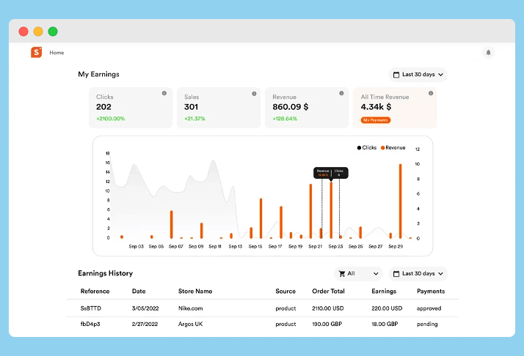Close the window with red button
Viewport: 524px width, 356px height.
pyautogui.click(x=23, y=31)
